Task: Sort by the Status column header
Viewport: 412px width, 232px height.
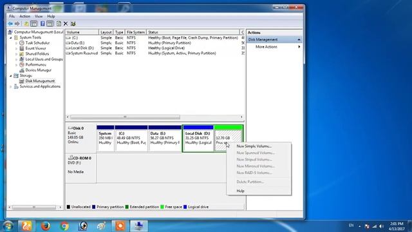Action: (x=193, y=32)
